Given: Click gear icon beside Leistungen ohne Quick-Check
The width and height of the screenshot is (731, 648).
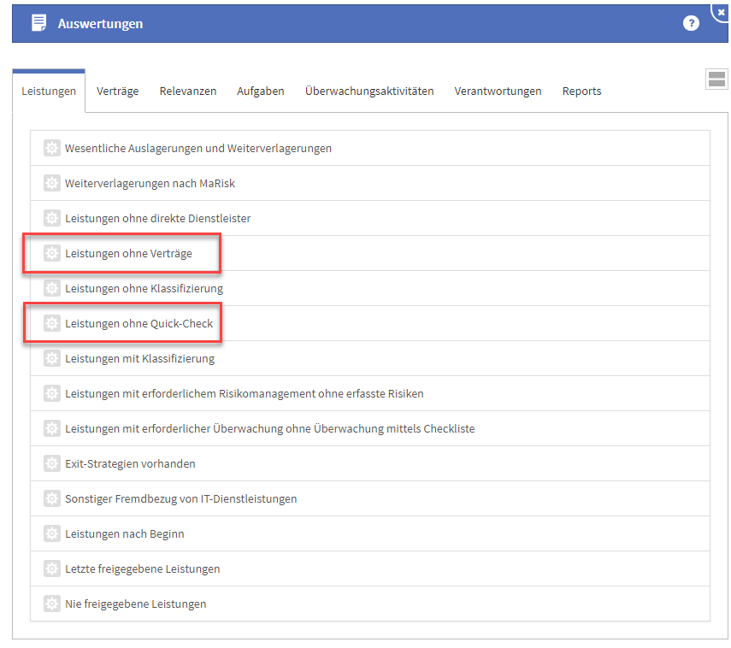Looking at the screenshot, I should click(52, 324).
